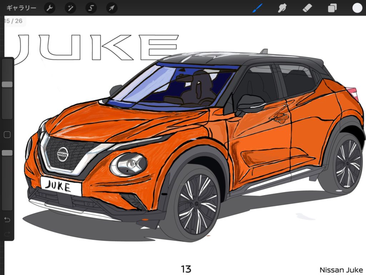This screenshot has height=275, width=366.
Task: Click the brush size slider handle
Action: point(7,85)
